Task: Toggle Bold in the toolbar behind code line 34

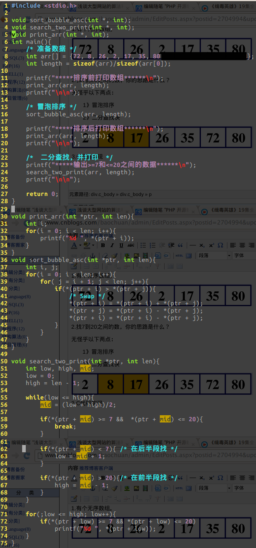Action: [x=103, y=245]
